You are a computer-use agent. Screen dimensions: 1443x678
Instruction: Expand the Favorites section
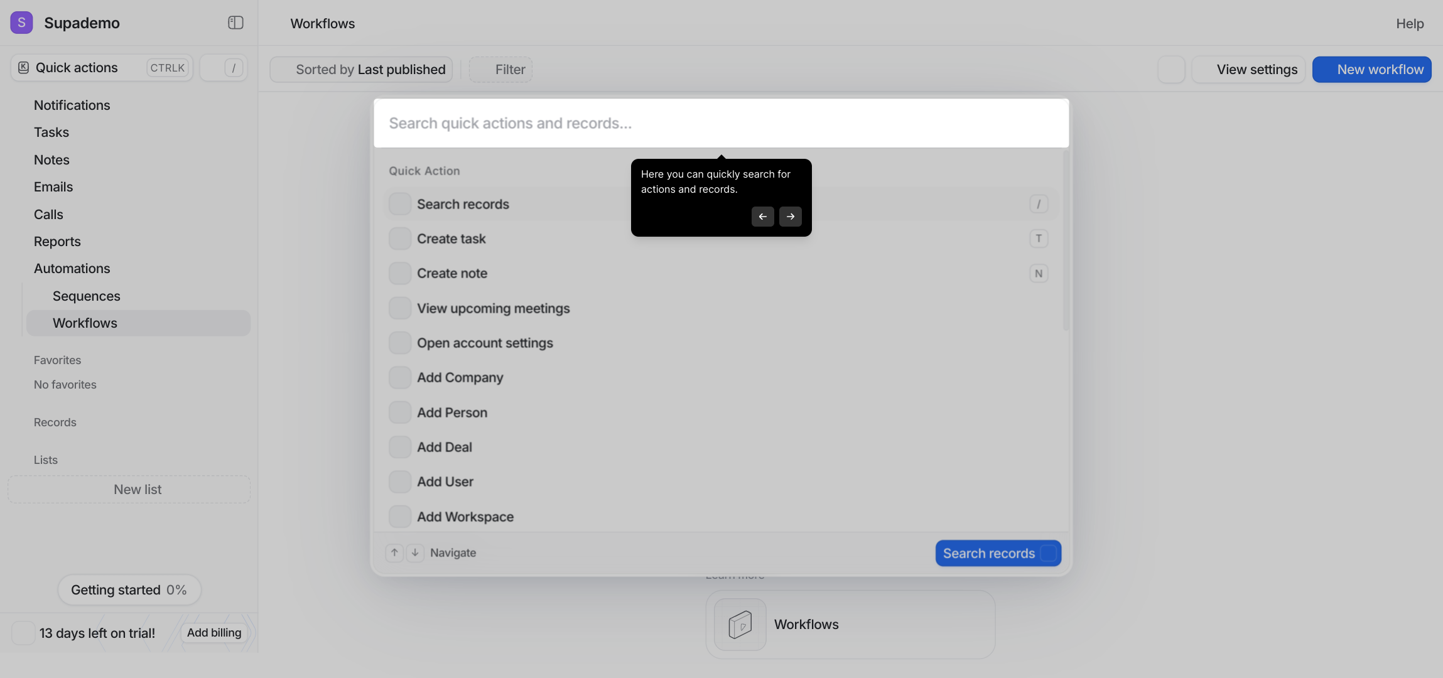[57, 360]
